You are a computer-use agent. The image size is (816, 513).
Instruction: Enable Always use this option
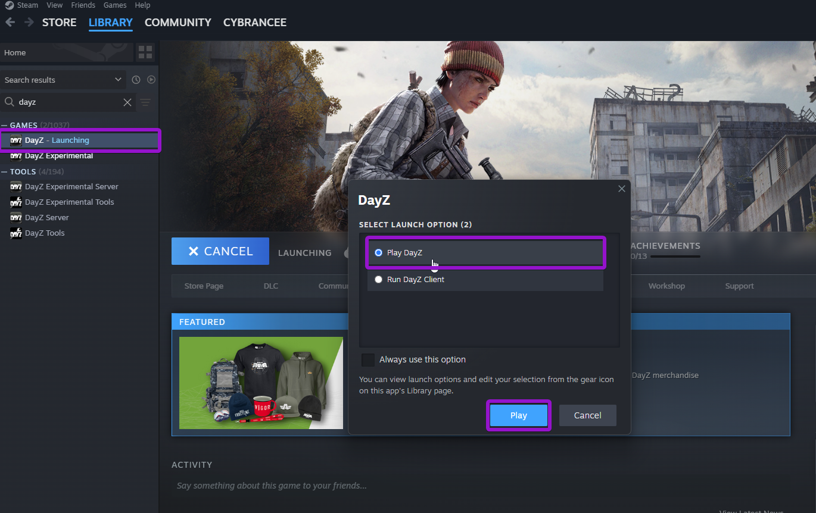[367, 359]
